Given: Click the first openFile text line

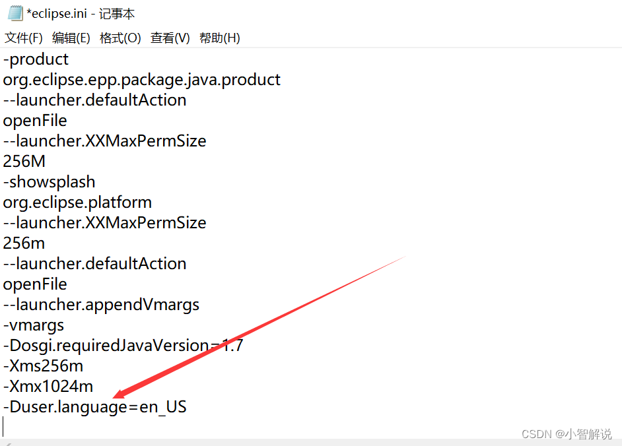Looking at the screenshot, I should click(35, 120).
